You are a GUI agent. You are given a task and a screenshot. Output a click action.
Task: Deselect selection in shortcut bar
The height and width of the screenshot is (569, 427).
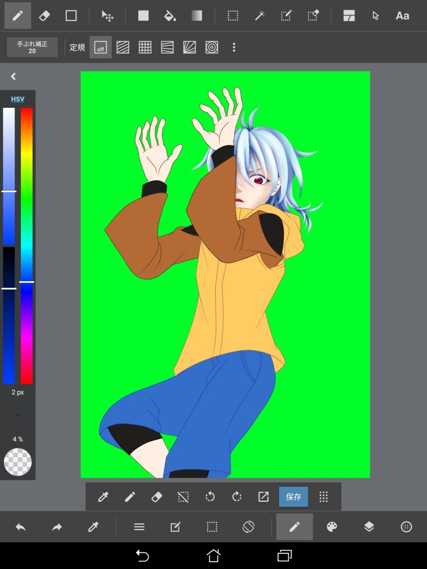click(183, 497)
